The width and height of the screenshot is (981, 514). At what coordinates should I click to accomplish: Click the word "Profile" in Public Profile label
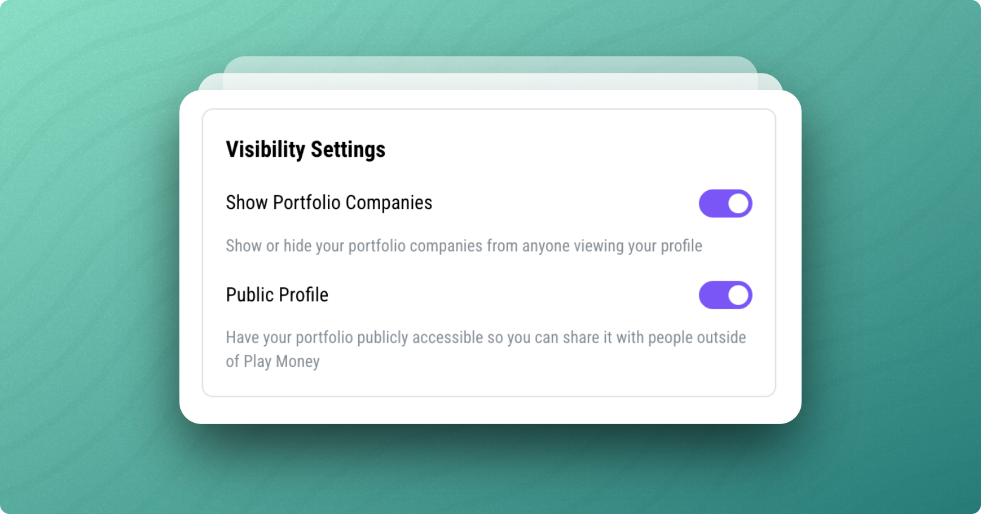[x=303, y=295]
